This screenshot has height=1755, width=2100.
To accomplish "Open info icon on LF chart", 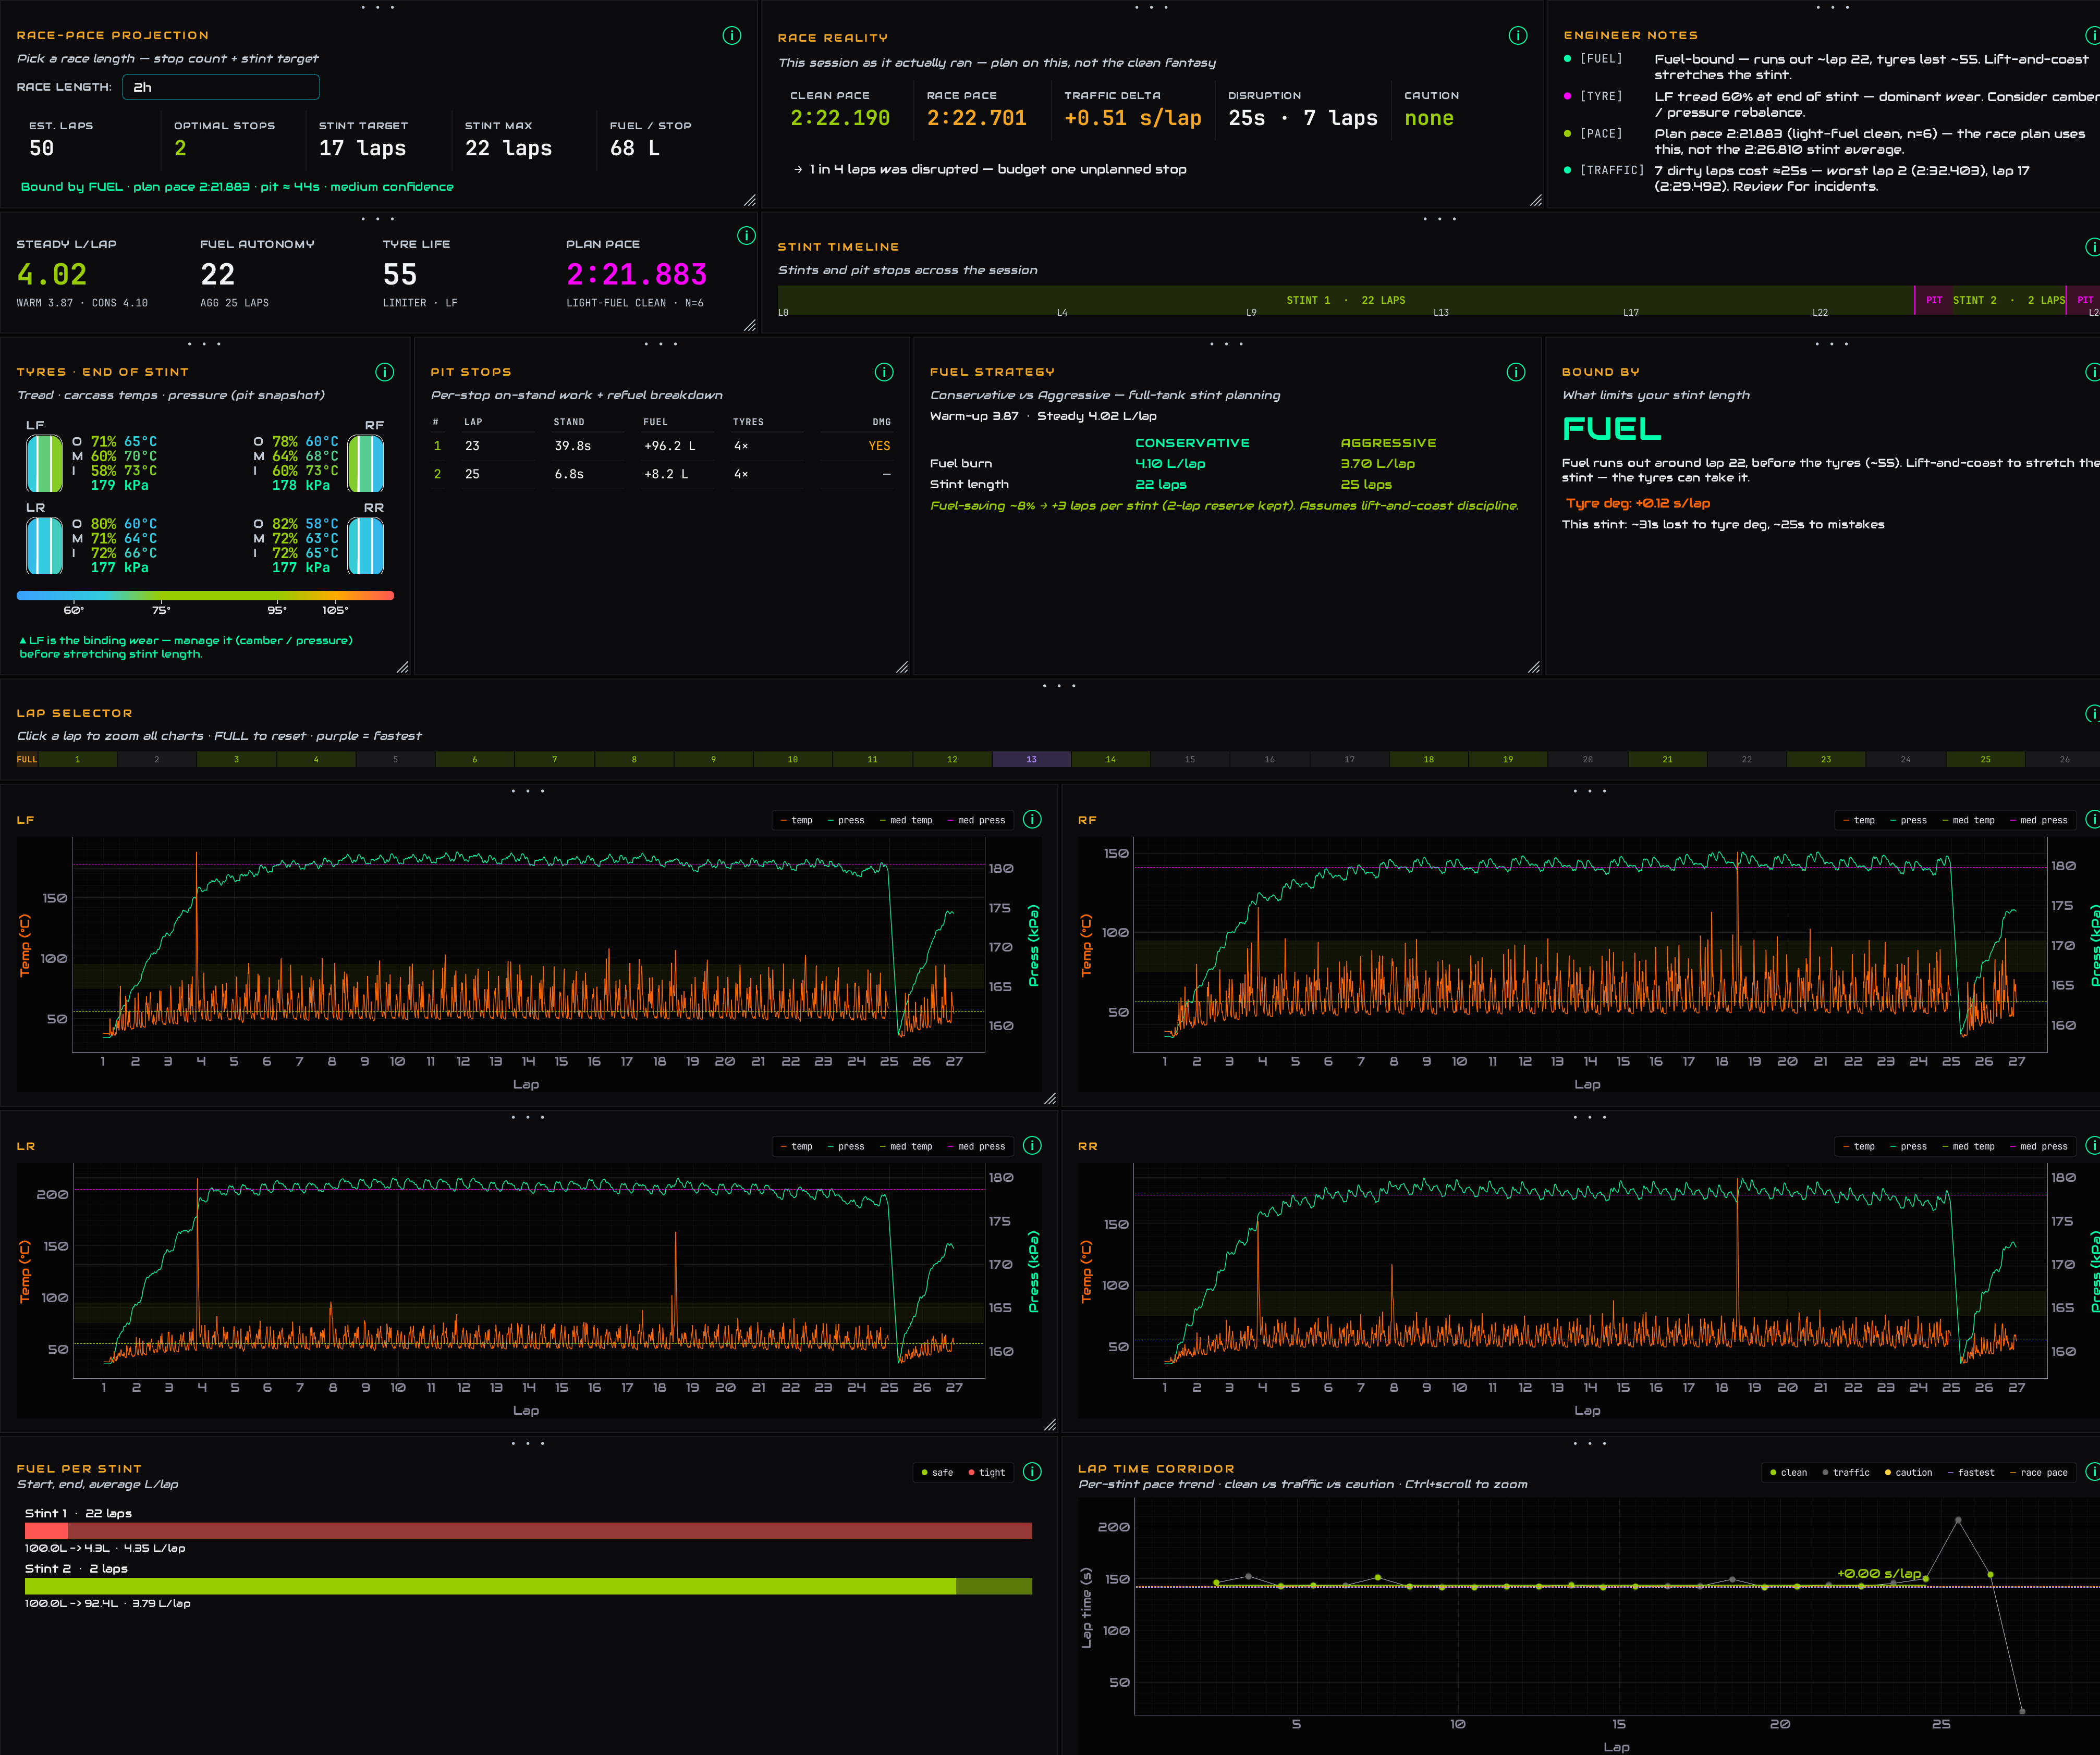I will (x=1033, y=820).
